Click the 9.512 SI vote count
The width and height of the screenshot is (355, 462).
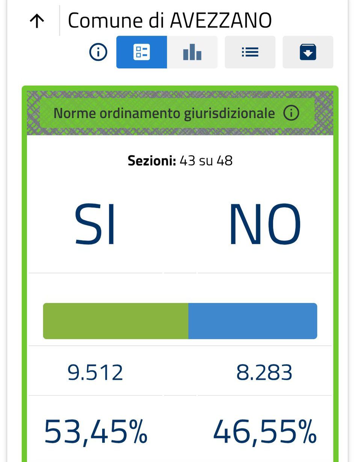[95, 373]
